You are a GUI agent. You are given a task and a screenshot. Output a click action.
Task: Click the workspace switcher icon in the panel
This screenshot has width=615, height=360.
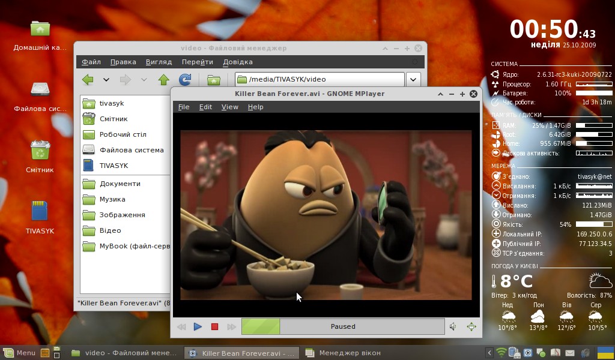click(56, 353)
